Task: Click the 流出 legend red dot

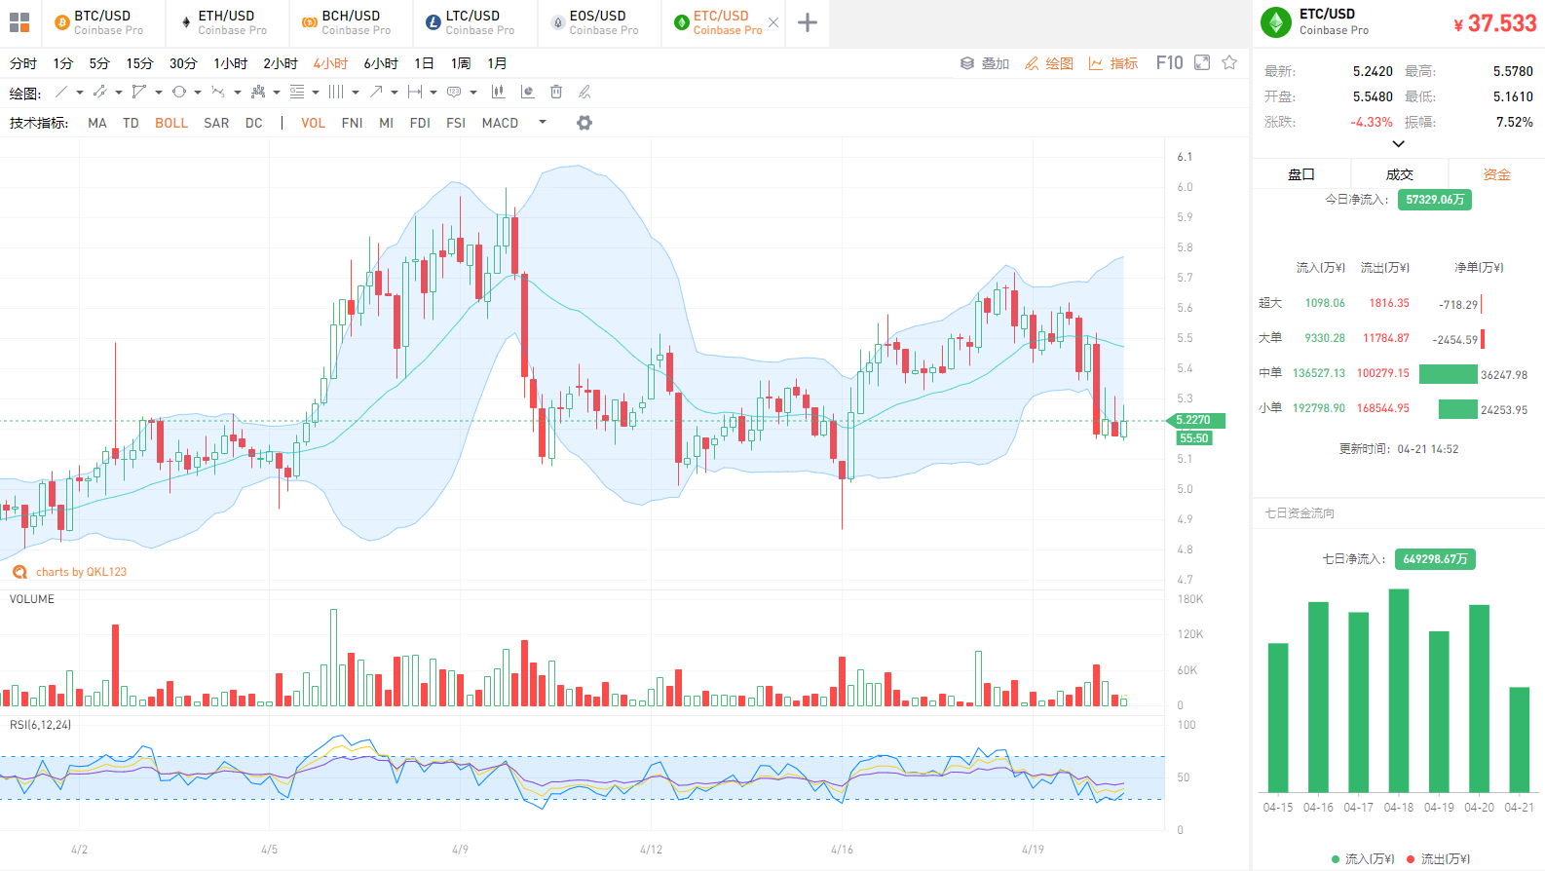Action: click(1412, 859)
